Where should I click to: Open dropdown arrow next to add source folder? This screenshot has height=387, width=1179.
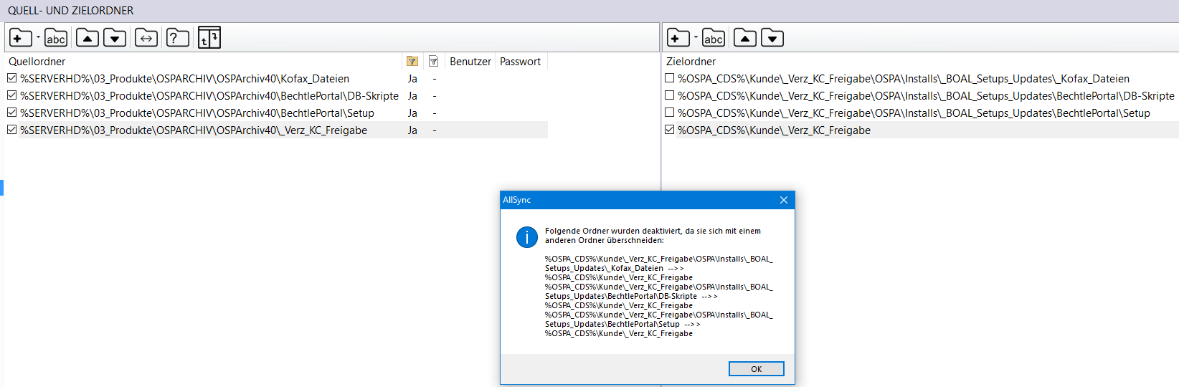(x=38, y=37)
